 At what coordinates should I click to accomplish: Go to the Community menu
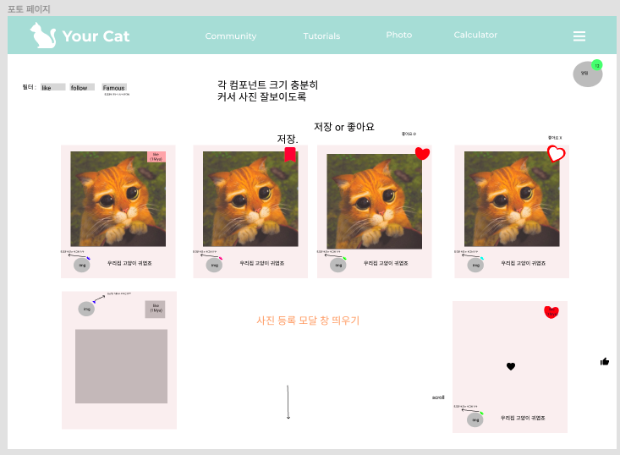[231, 36]
